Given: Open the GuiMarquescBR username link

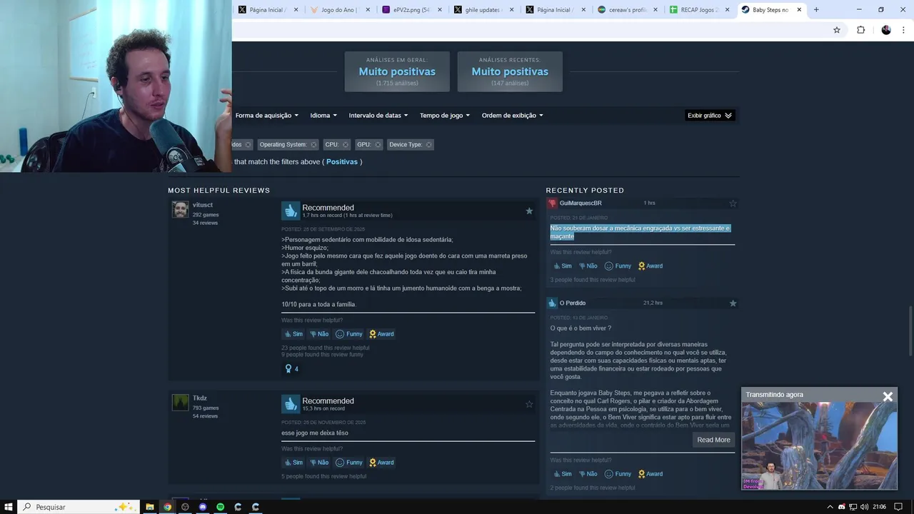Looking at the screenshot, I should click(x=581, y=203).
